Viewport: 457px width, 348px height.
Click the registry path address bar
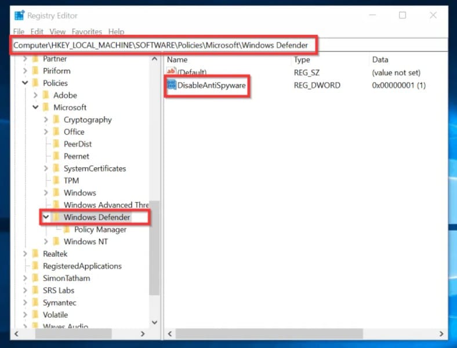229,45
